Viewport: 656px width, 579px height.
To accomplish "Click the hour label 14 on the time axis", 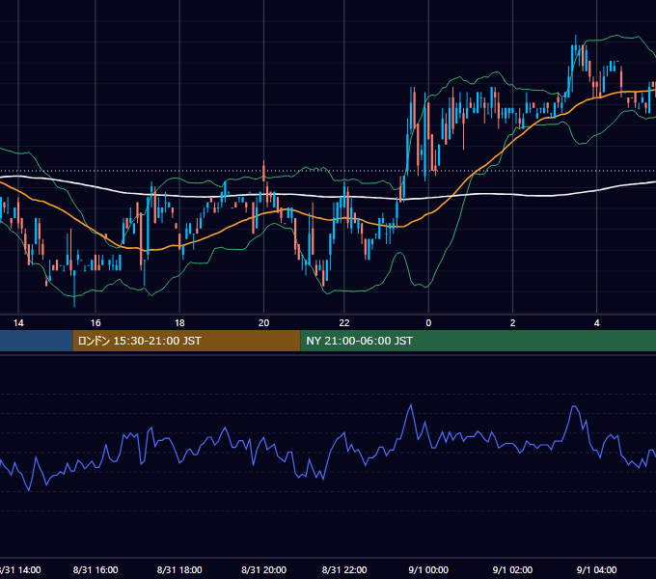I will click(x=18, y=323).
